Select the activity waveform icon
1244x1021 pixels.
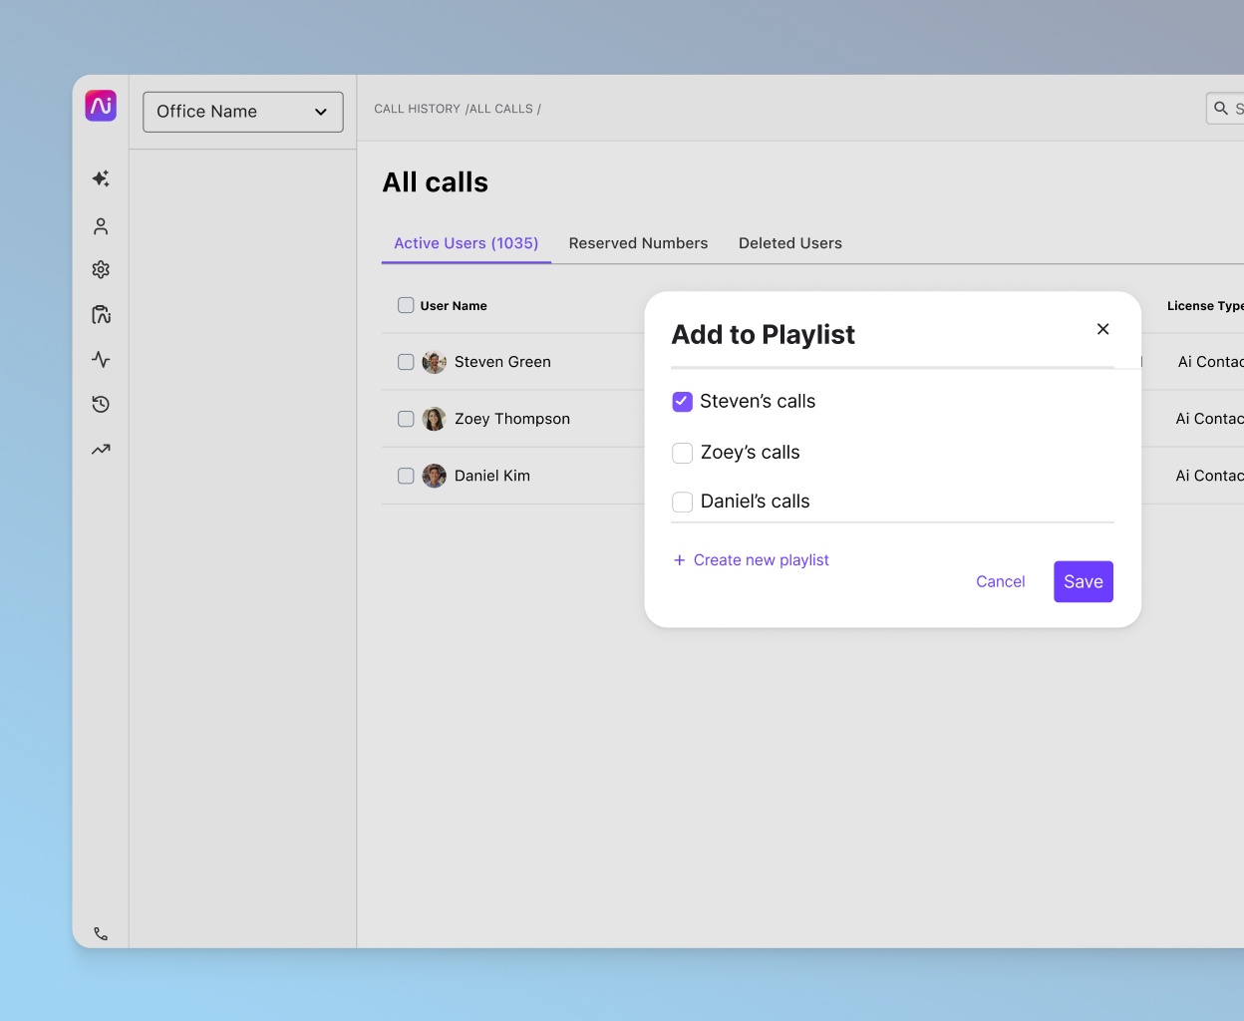101,359
